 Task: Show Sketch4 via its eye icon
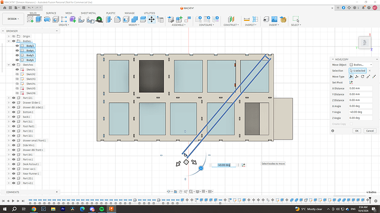click(17, 83)
